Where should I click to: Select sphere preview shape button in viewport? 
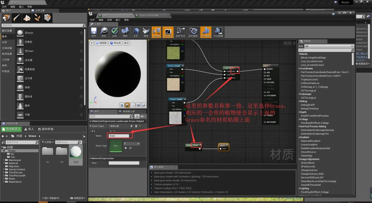tap(127, 105)
